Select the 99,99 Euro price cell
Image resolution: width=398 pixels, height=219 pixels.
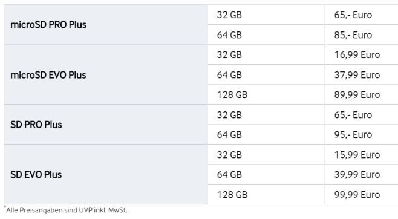coord(362,194)
